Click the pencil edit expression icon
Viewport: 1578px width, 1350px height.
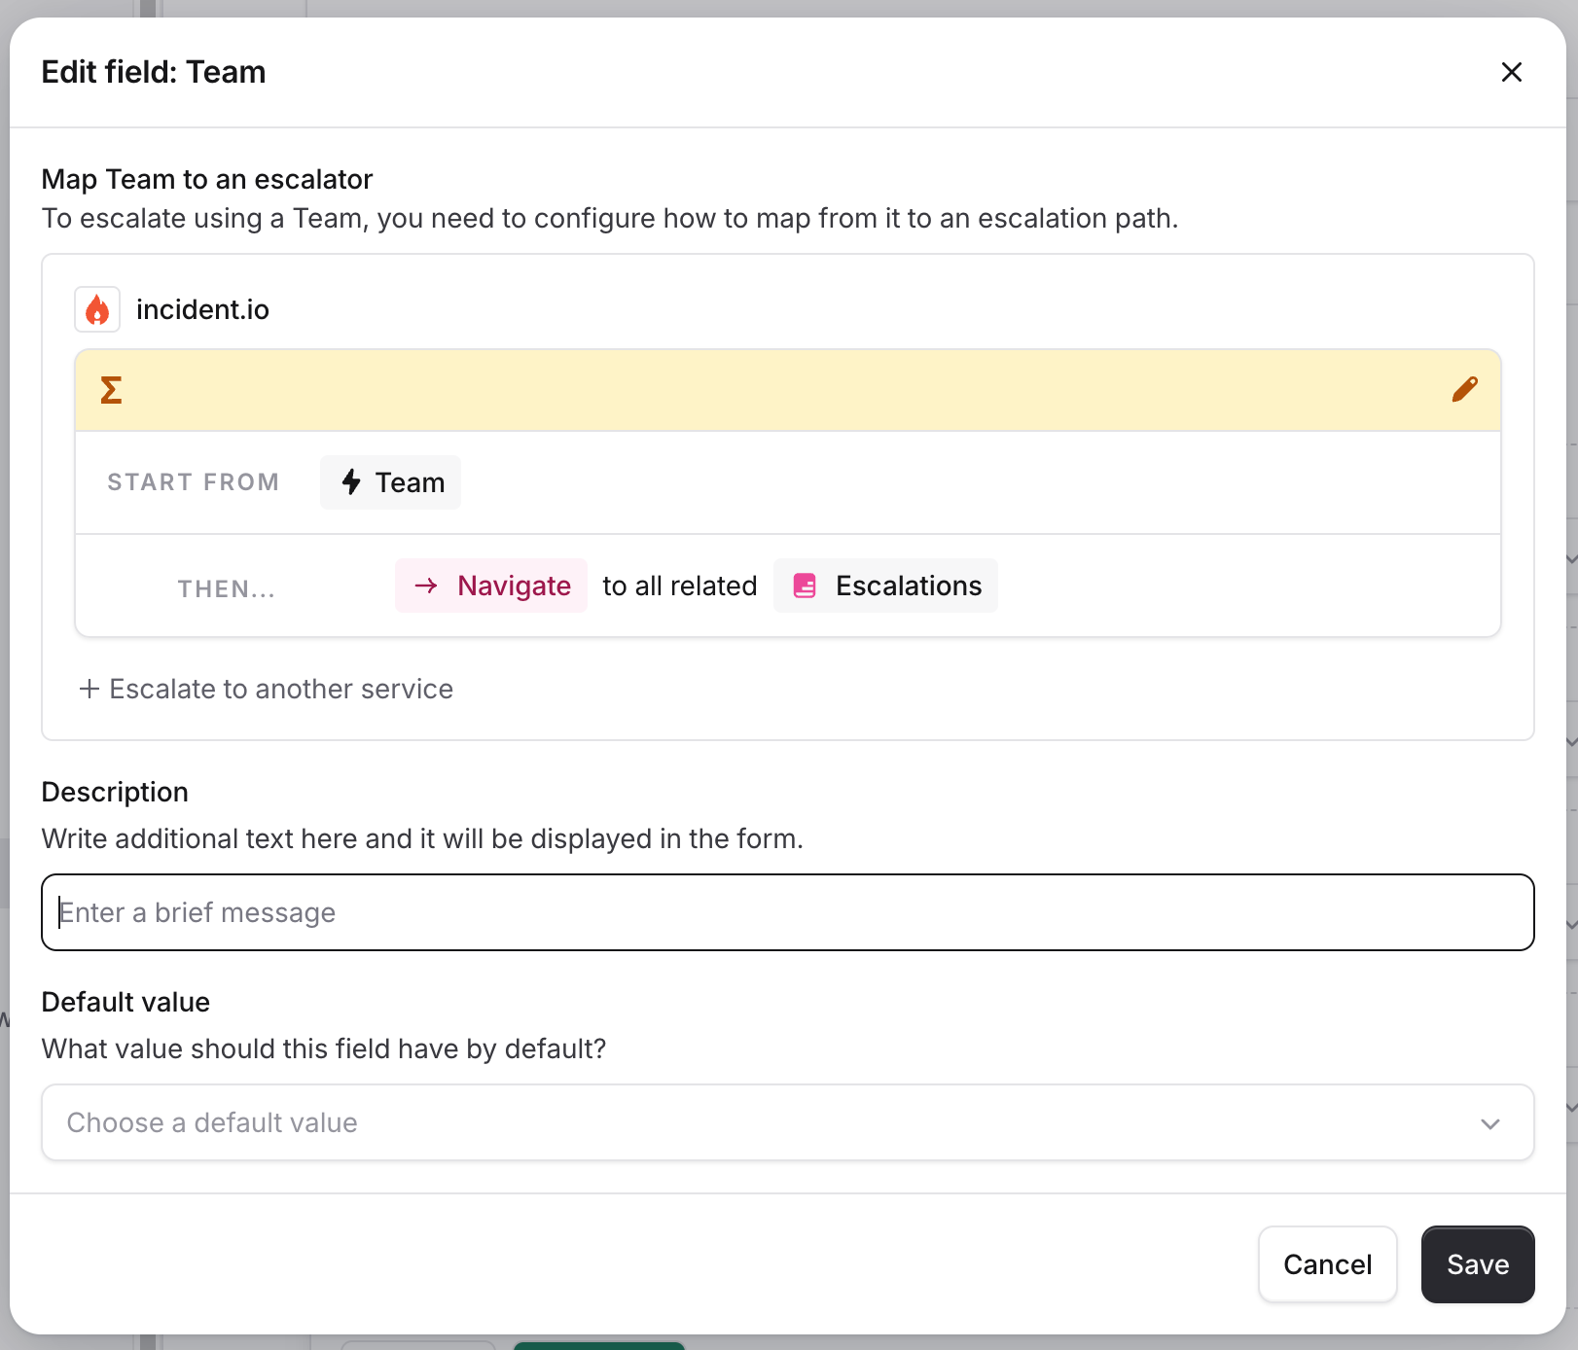tap(1464, 390)
